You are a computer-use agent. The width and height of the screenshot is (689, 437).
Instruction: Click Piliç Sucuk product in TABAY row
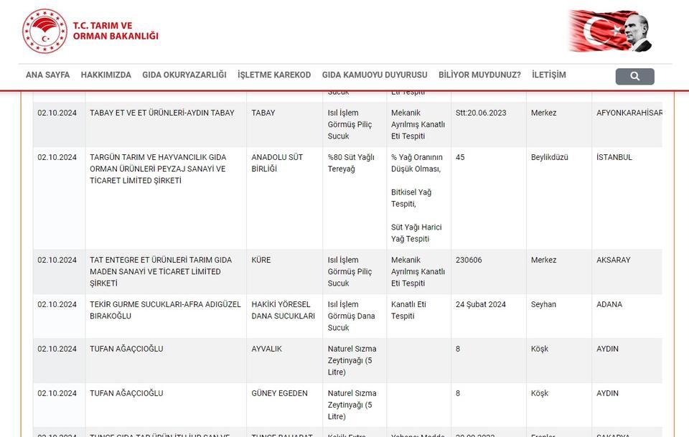pos(350,124)
